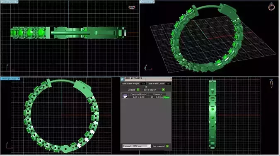This screenshot has height=156, width=280.
Task: Click ring orientation icon in side view
Action: pyautogui.click(x=271, y=83)
